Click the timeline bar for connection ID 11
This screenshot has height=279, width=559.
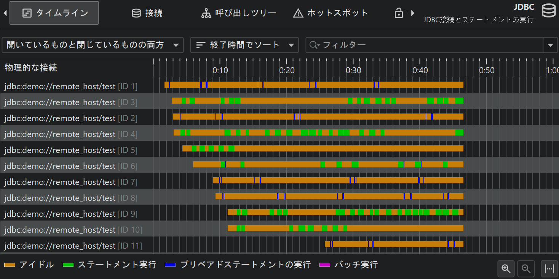point(394,244)
